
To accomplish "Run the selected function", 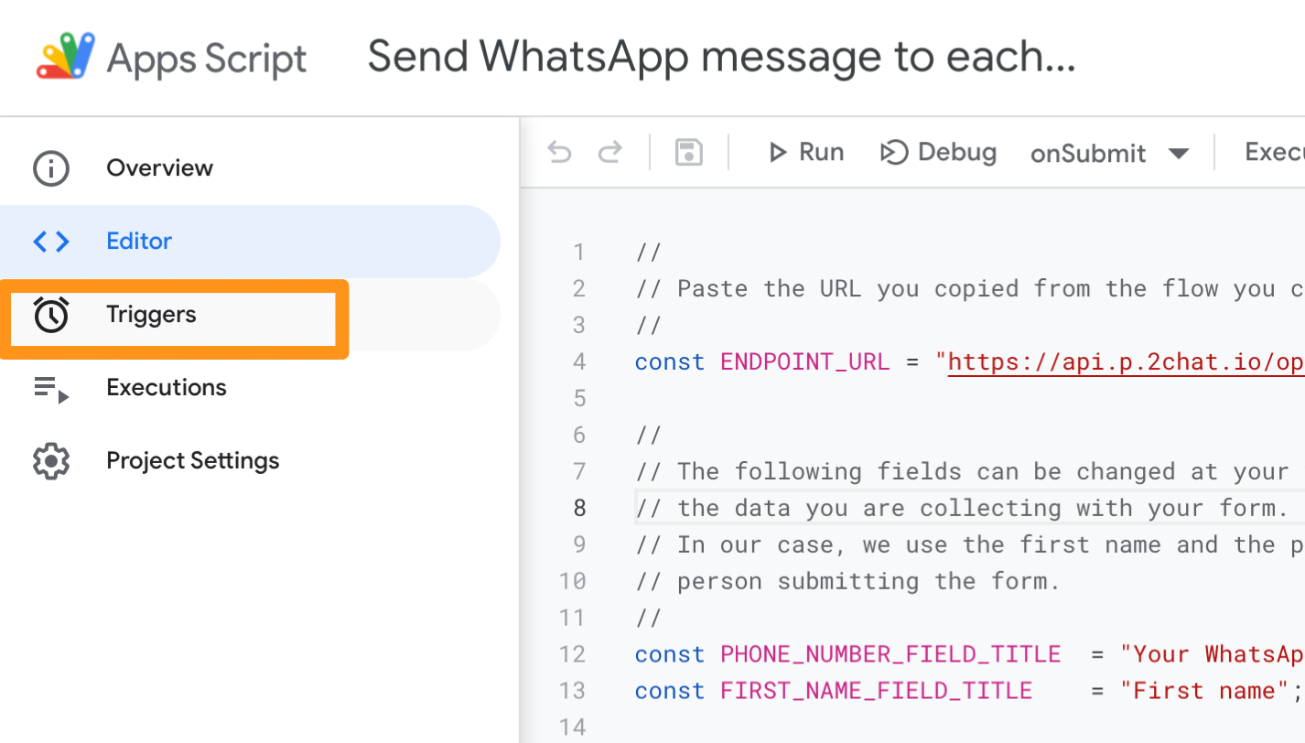I will (x=805, y=152).
